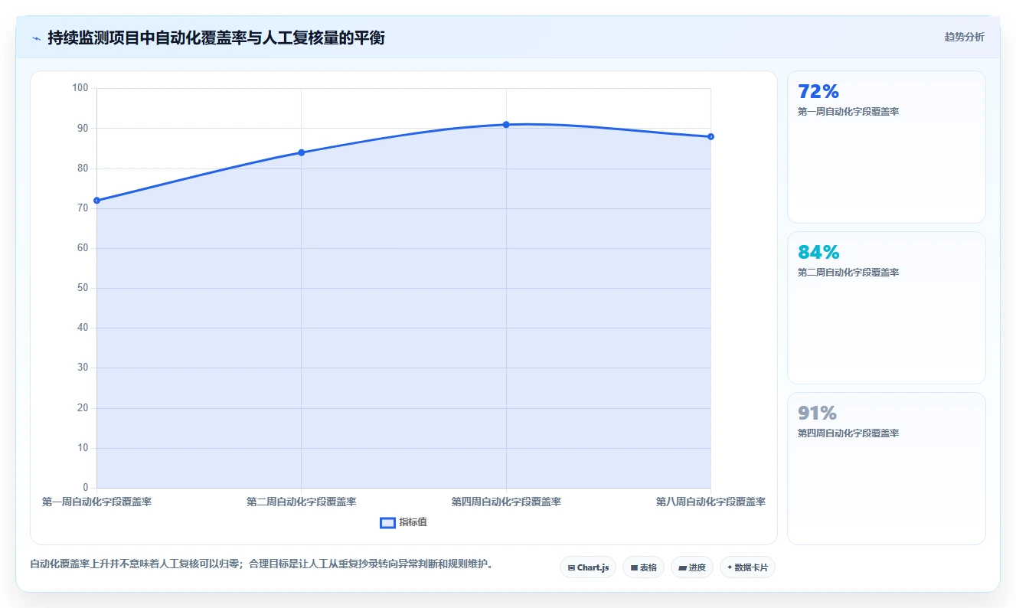Select the 进度 tag pill

(691, 567)
